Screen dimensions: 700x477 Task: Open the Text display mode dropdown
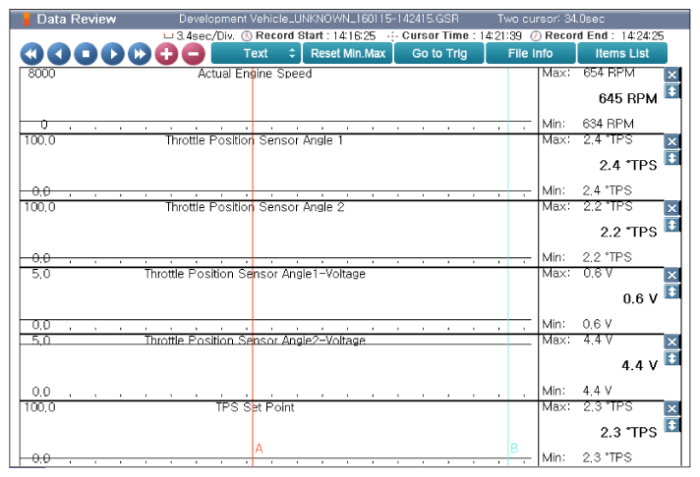click(x=255, y=53)
